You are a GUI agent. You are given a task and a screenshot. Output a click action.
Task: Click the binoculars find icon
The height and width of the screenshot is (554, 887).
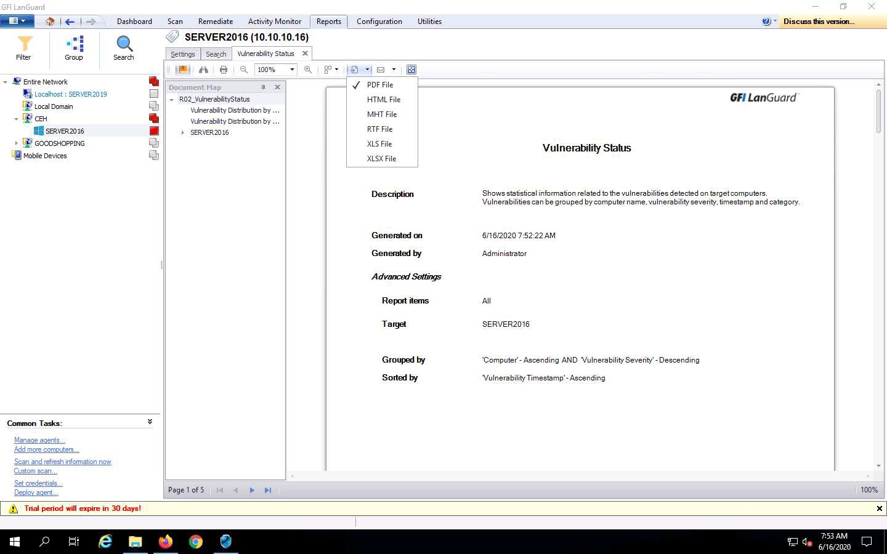pyautogui.click(x=203, y=70)
